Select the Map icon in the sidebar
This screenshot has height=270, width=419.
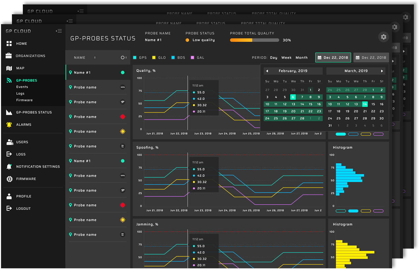pos(8,68)
